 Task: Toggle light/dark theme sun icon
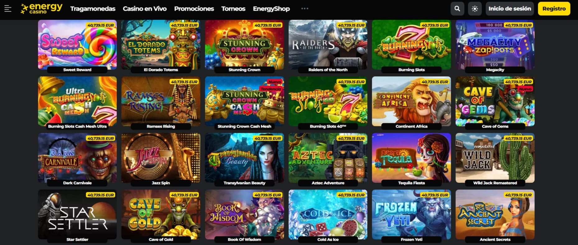(x=474, y=9)
